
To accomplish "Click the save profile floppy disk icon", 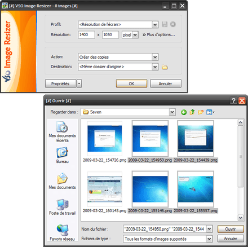I will [165, 24].
